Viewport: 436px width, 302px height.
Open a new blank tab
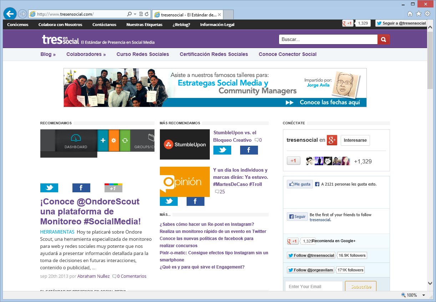228,15
